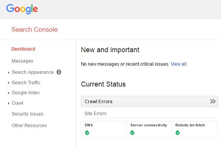Click the No new messages text
The image size is (221, 148).
125,64
